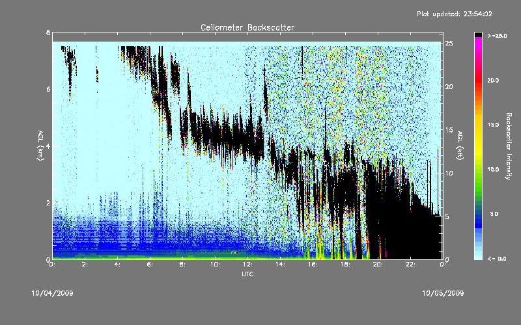
Task: Click the '6:' tick on the UTC axis
Action: click(x=150, y=265)
